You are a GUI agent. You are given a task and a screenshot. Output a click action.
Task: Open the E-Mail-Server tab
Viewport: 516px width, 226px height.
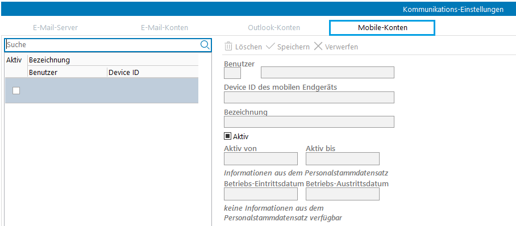tap(55, 28)
